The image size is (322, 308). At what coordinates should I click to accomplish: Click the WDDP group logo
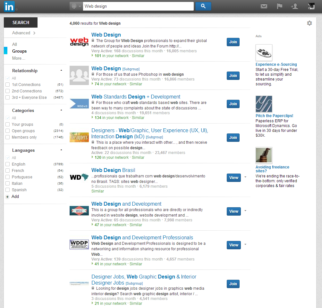79,244
